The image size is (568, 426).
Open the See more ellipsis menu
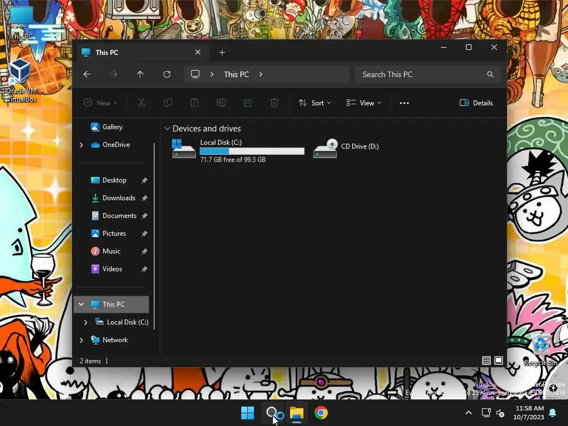pyautogui.click(x=404, y=103)
